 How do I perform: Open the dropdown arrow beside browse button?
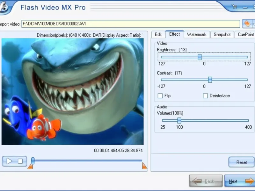[x=253, y=24]
